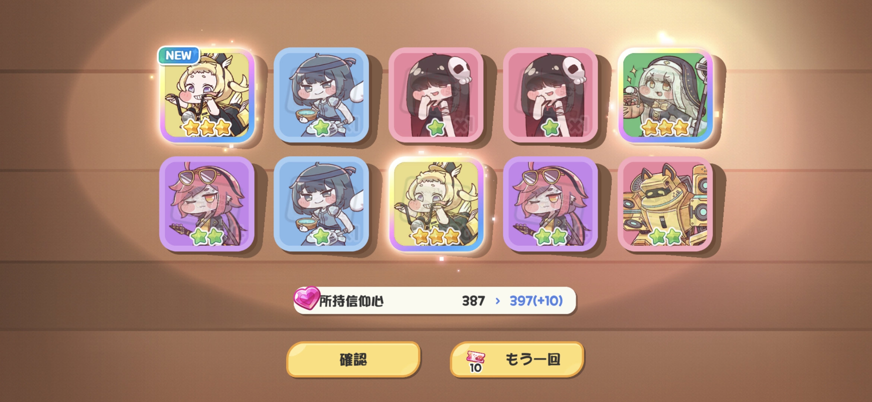Tap the 所持信仰心 label
This screenshot has height=402, width=872.
click(x=351, y=301)
